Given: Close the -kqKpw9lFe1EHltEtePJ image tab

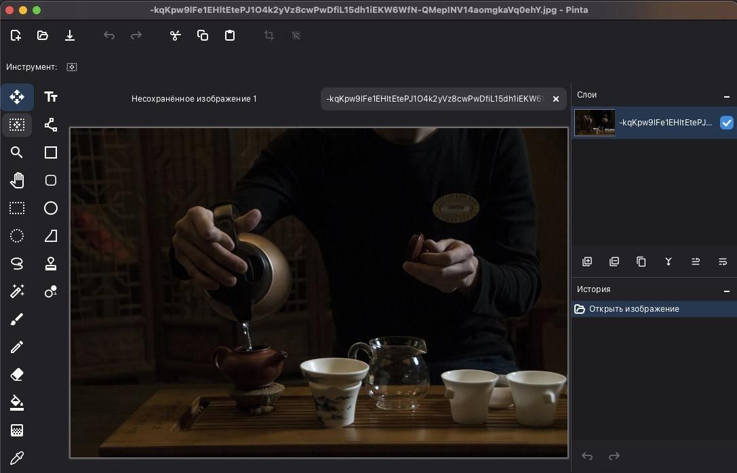Looking at the screenshot, I should 555,99.
